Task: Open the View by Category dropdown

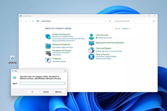Action: click(x=126, y=29)
